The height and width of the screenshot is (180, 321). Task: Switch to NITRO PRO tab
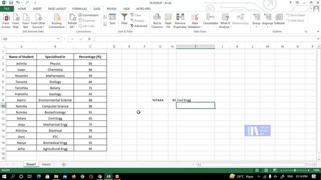pos(143,9)
